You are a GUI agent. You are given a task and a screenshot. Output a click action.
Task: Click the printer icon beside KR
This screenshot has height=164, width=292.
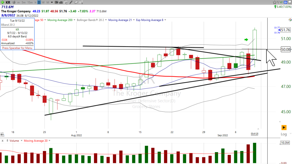click(x=14, y=2)
